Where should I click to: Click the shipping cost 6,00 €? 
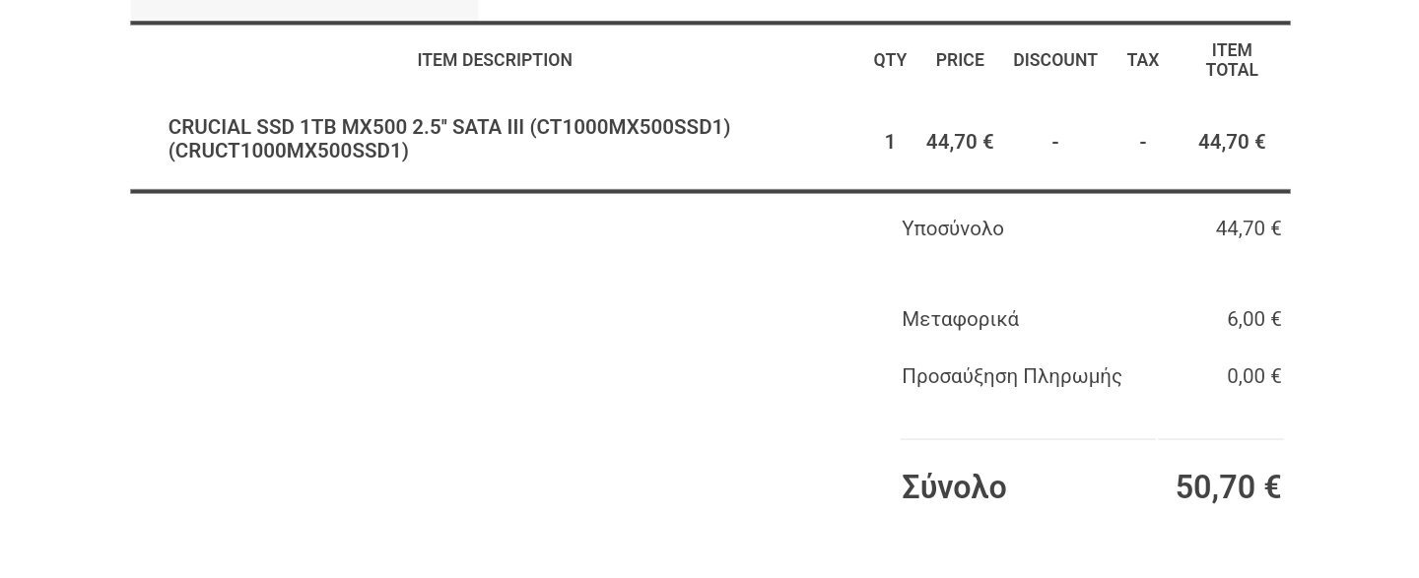pos(1254,319)
